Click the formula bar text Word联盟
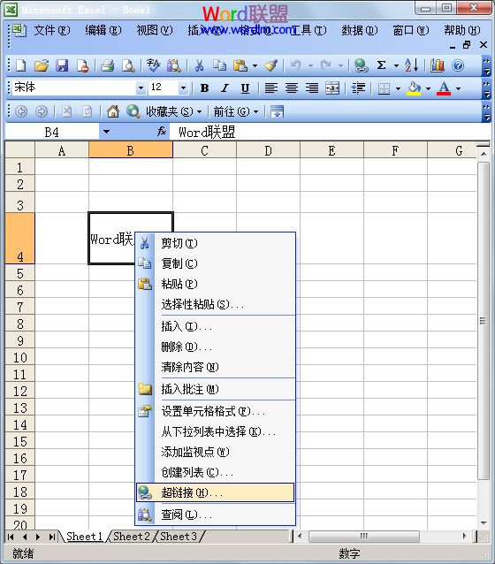The image size is (495, 564). 207,132
